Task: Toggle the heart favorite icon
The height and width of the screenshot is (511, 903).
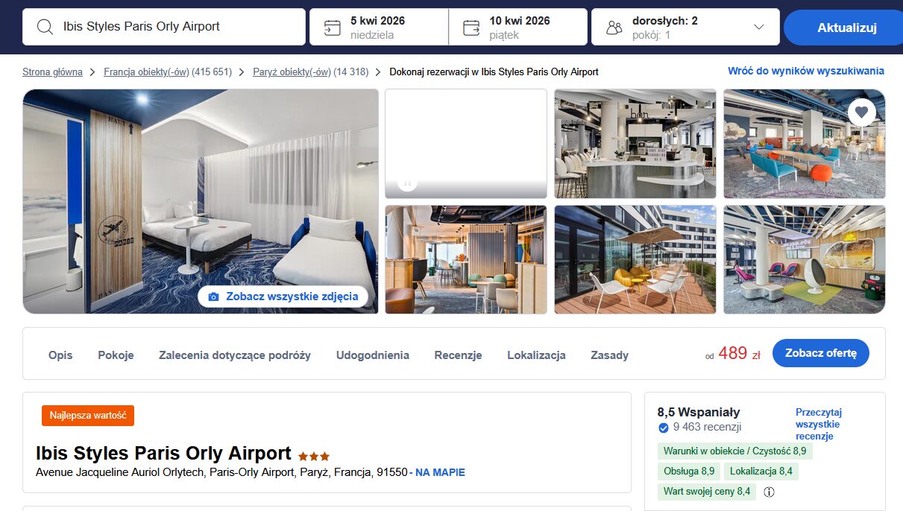Action: [x=861, y=112]
